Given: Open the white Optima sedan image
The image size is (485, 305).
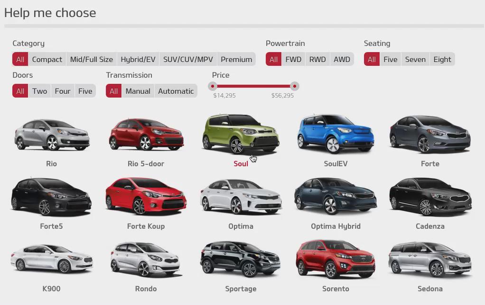Looking at the screenshot, I should point(241,197).
